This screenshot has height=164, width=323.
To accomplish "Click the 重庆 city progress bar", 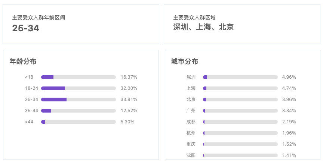I will click(x=240, y=144).
